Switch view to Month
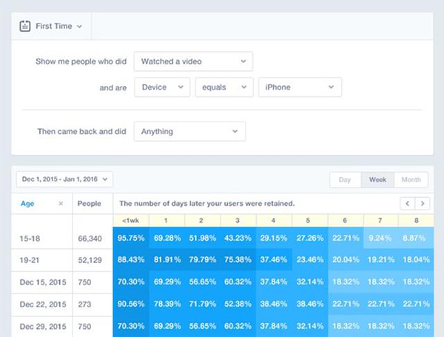Viewport: 444px width, 337px height. click(411, 179)
